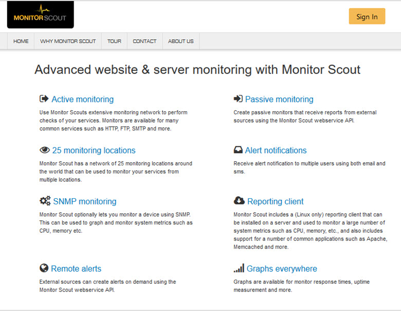Click the Monitor Scout logo
This screenshot has height=311, width=401.
coord(41,14)
